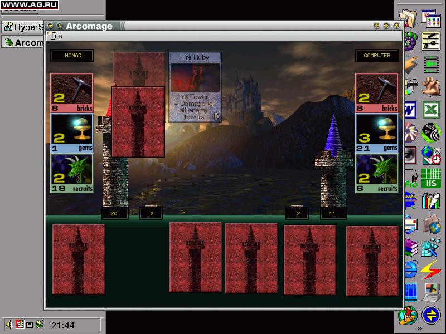Open the My Computer monitor icon

[x=431, y=293]
